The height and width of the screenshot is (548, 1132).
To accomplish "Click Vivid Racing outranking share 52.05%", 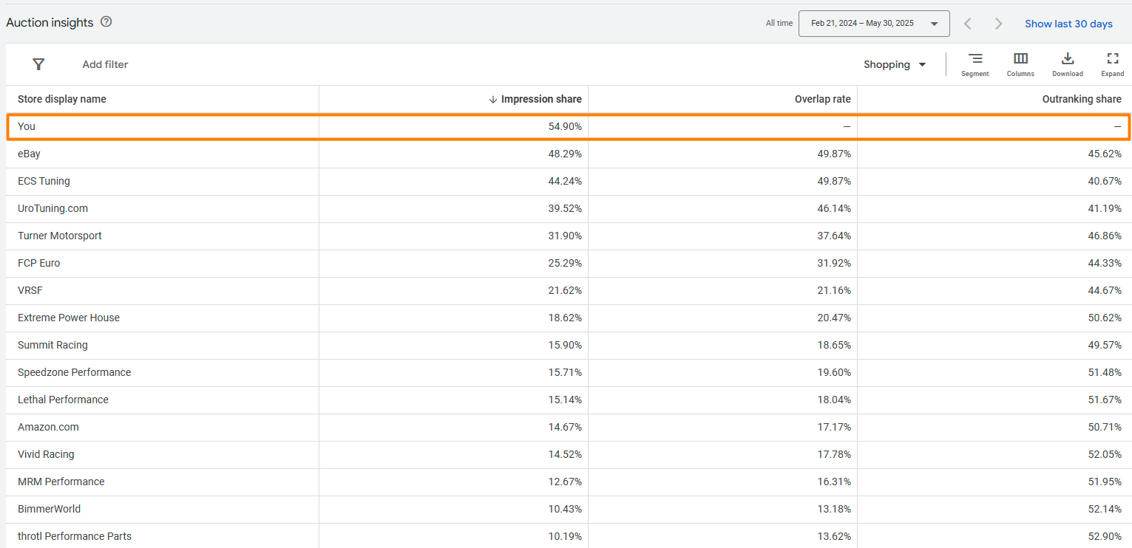I will pos(1105,454).
